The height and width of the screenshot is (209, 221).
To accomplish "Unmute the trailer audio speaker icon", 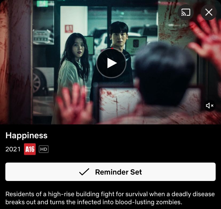I will point(210,105).
